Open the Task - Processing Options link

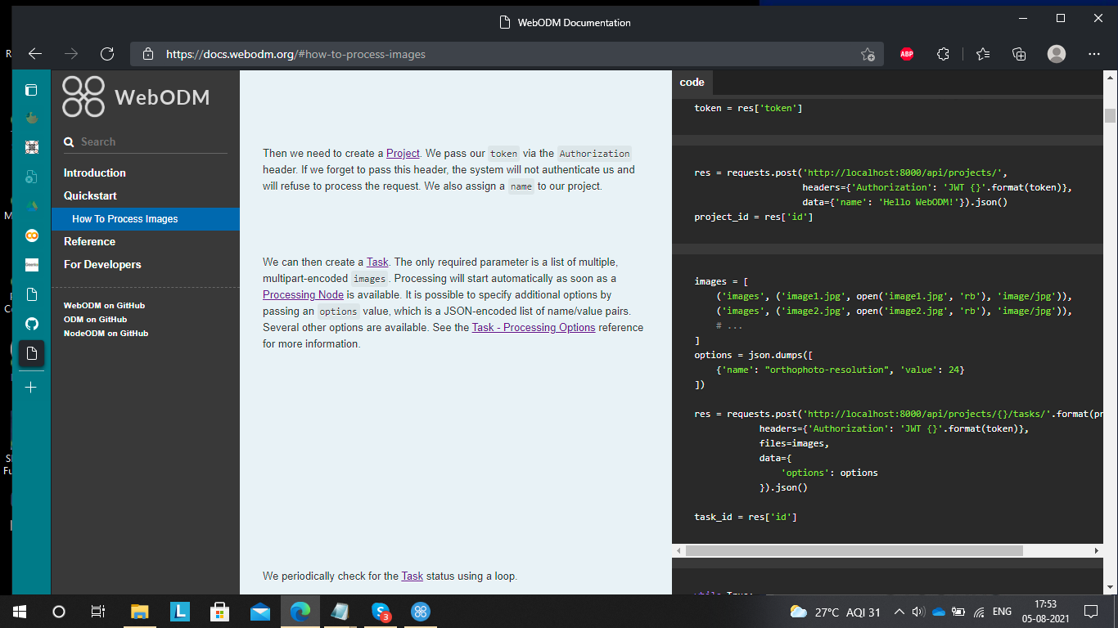coord(534,327)
